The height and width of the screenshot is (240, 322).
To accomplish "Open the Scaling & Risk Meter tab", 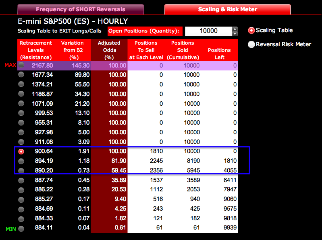I will tap(227, 9).
